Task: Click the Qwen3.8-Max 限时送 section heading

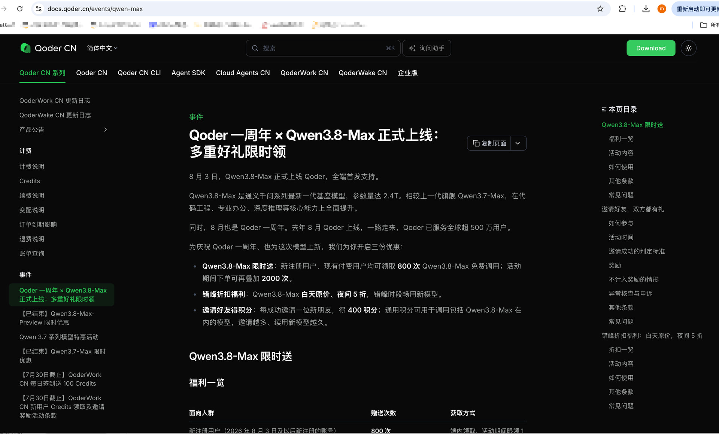Action: coord(240,356)
